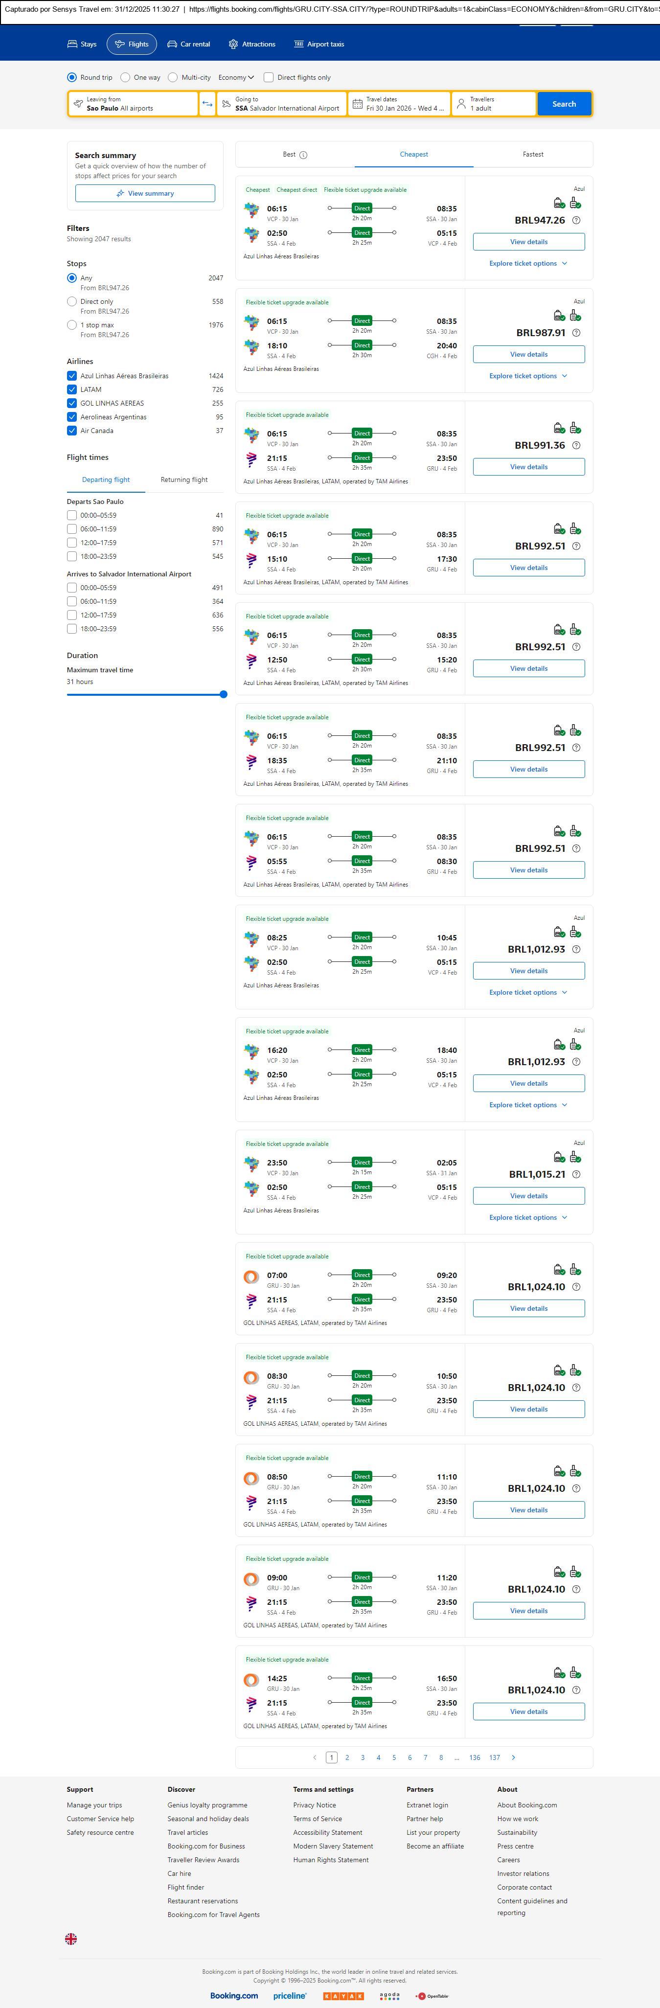
Task: Click the next page arrow in pagination
Action: (513, 1757)
